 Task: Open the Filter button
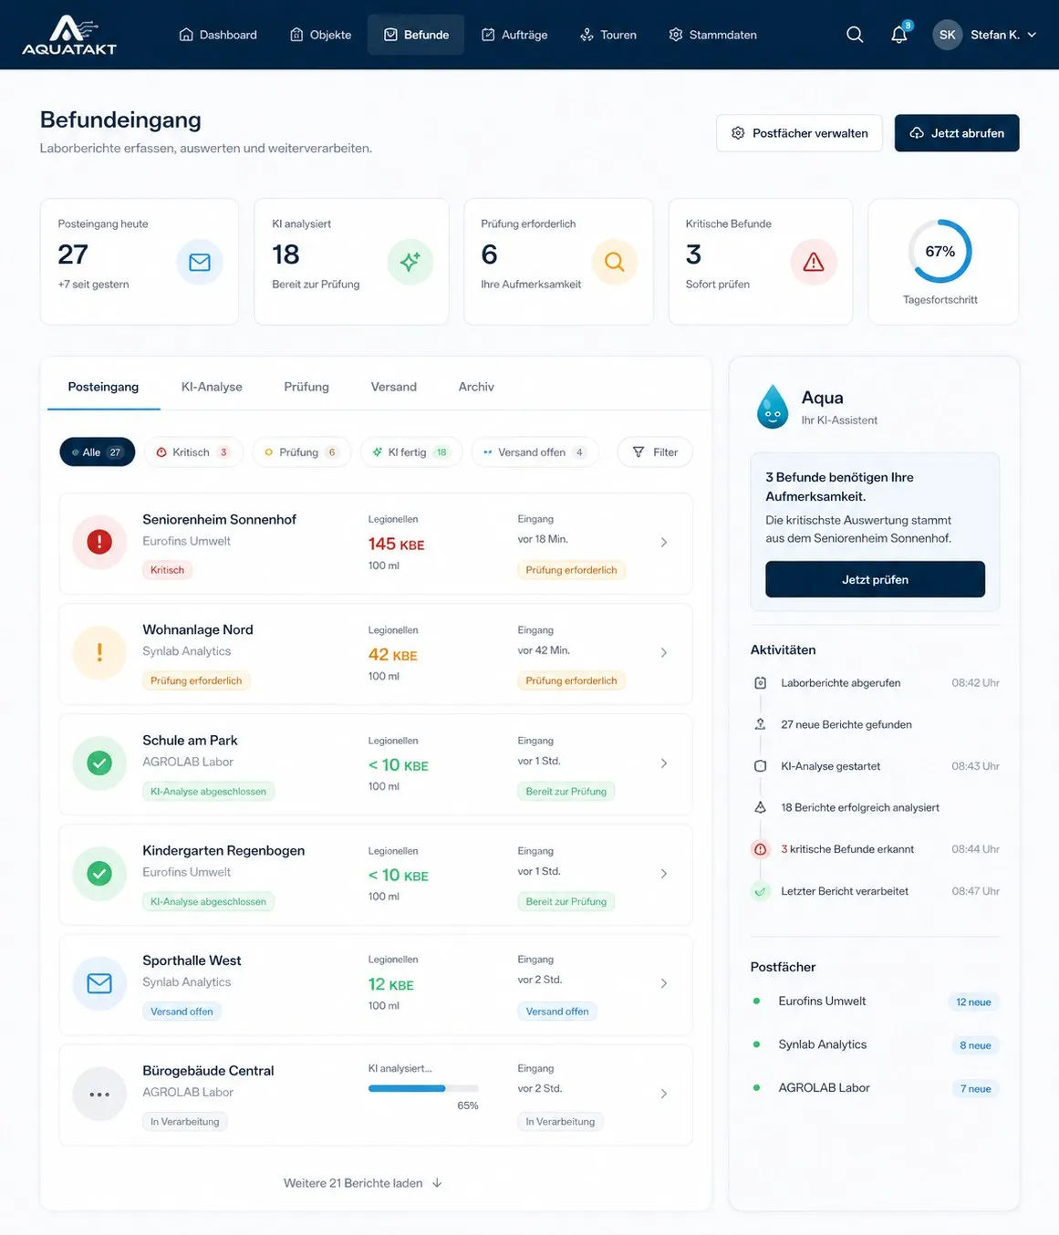click(655, 452)
